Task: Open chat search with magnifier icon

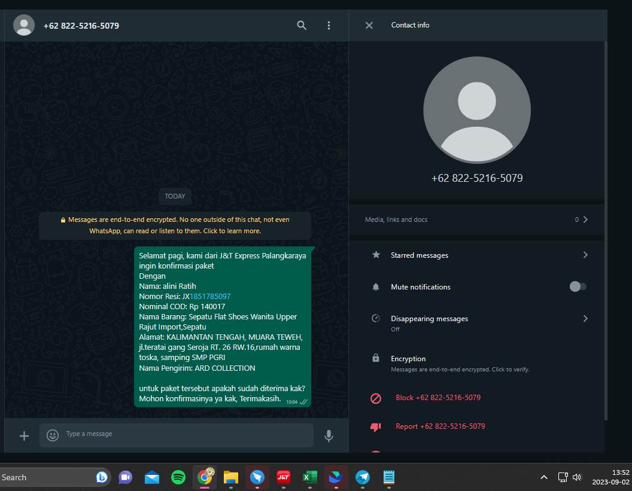Action: click(x=302, y=25)
